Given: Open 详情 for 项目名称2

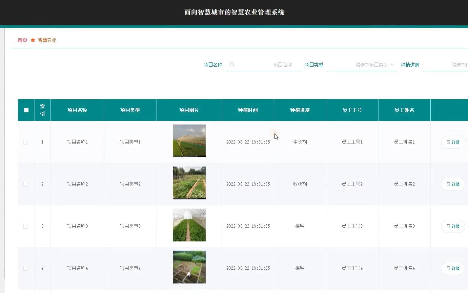Looking at the screenshot, I should point(453,184).
